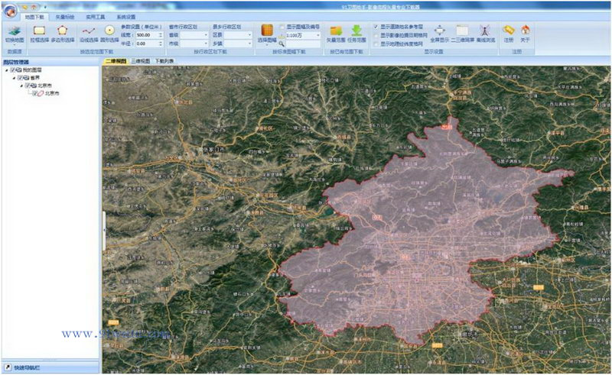The image size is (612, 375).
Task: Click the red polygon icon of the 北京市 leaf layer
Action: [x=41, y=93]
